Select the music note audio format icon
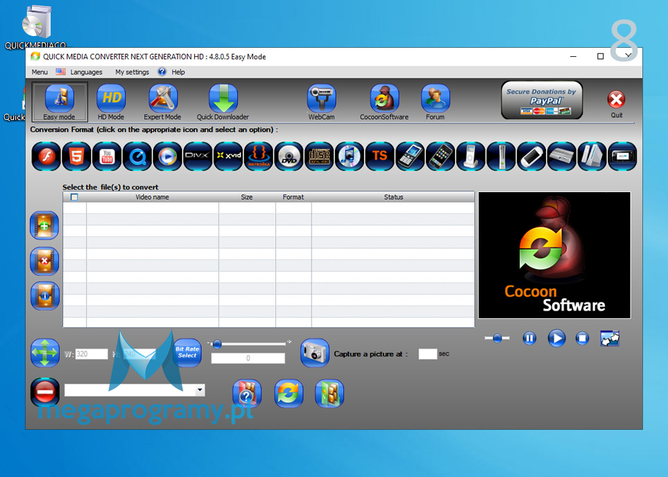This screenshot has width=668, height=477. 350,156
